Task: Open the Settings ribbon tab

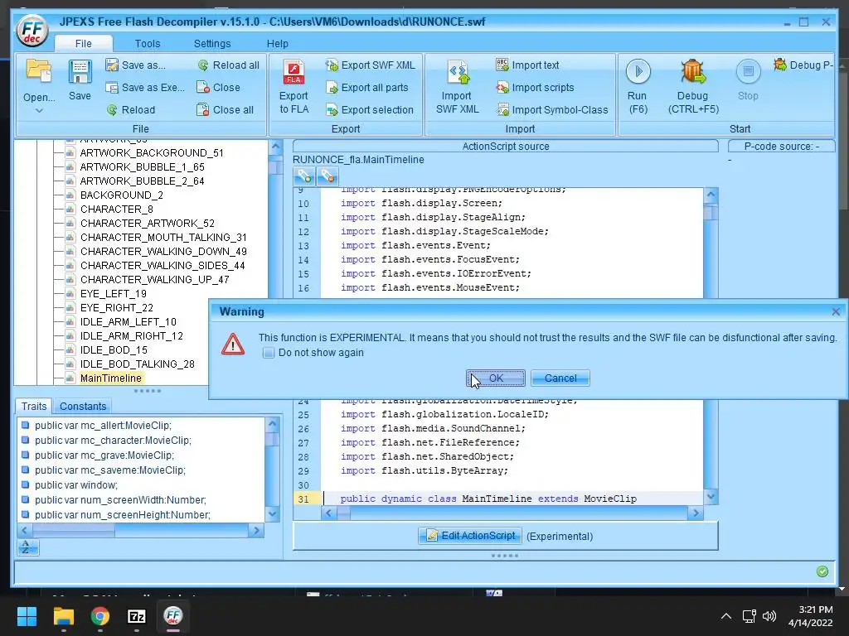Action: click(x=212, y=43)
